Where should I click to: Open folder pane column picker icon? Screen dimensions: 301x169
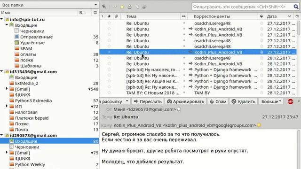click(x=95, y=13)
